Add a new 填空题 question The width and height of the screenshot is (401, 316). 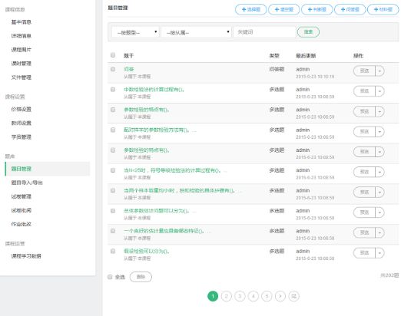click(x=283, y=9)
